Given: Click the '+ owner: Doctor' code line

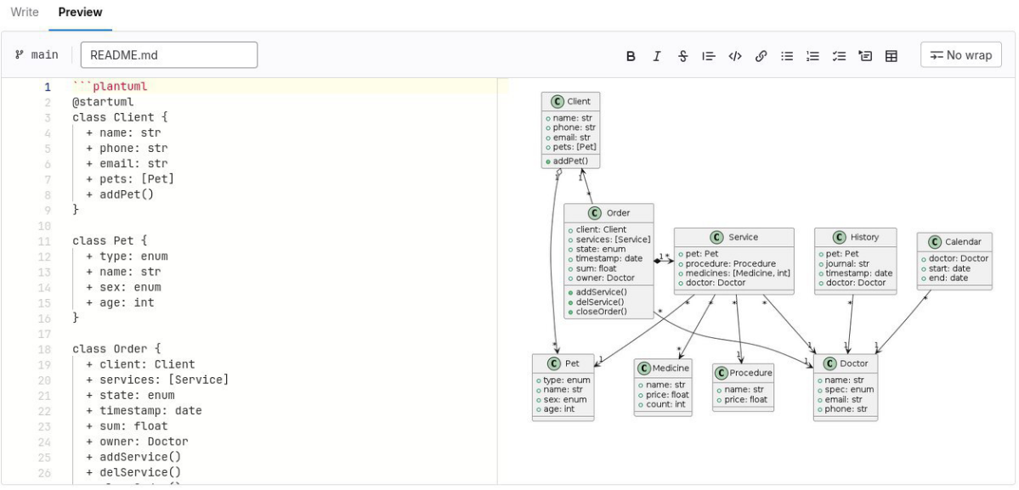Looking at the screenshot, I should (137, 442).
